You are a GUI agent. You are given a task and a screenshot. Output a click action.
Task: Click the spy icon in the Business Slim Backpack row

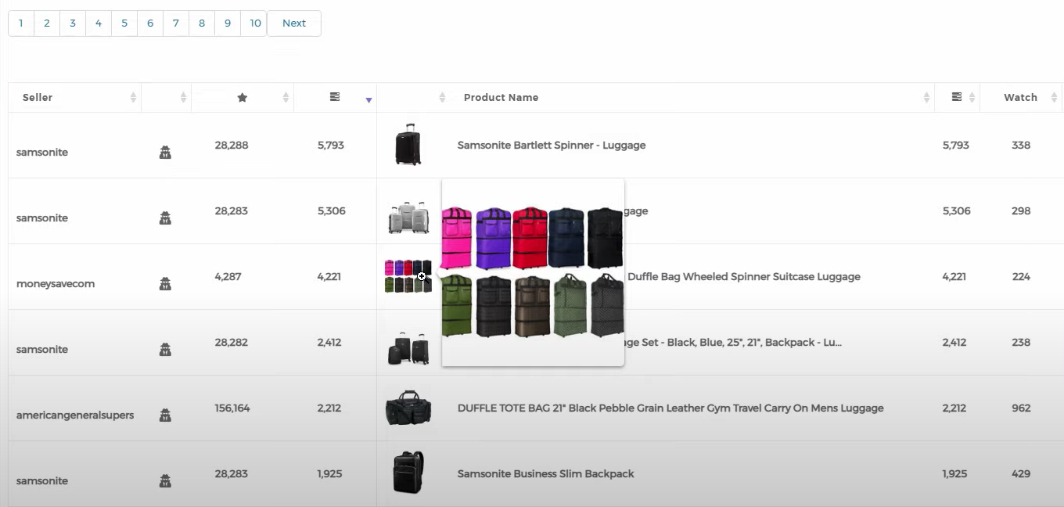point(165,480)
